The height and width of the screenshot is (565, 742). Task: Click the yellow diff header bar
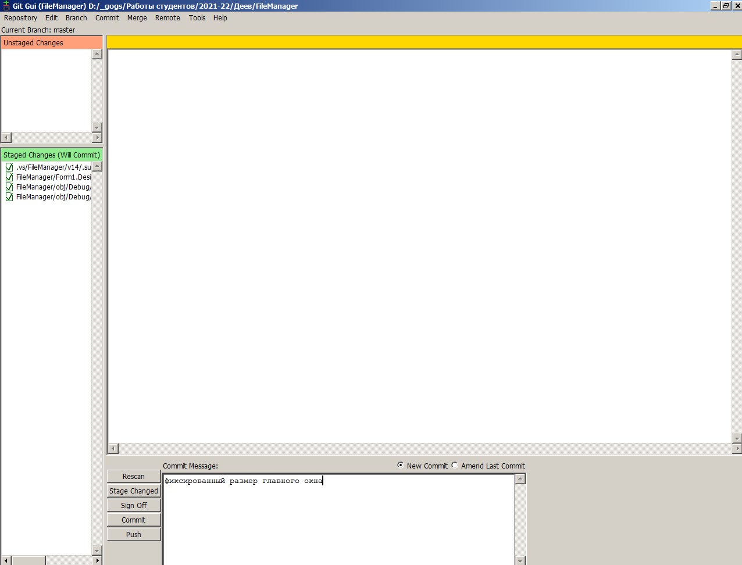423,42
